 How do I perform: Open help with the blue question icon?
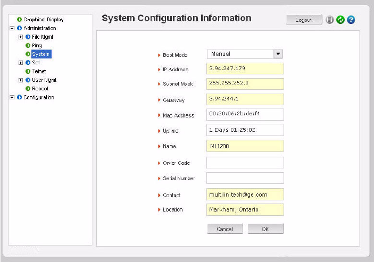[351, 20]
